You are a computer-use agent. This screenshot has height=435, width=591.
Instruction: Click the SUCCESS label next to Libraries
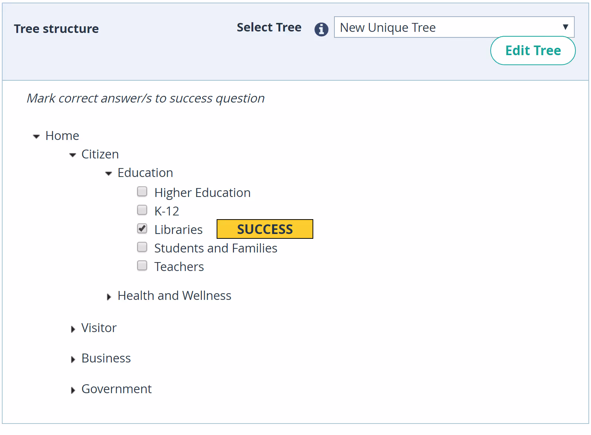coord(264,229)
